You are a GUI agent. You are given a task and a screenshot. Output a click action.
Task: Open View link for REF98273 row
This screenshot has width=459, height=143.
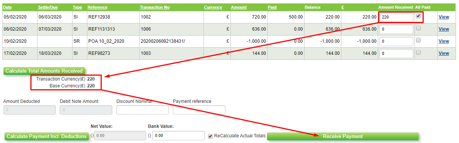click(x=443, y=53)
